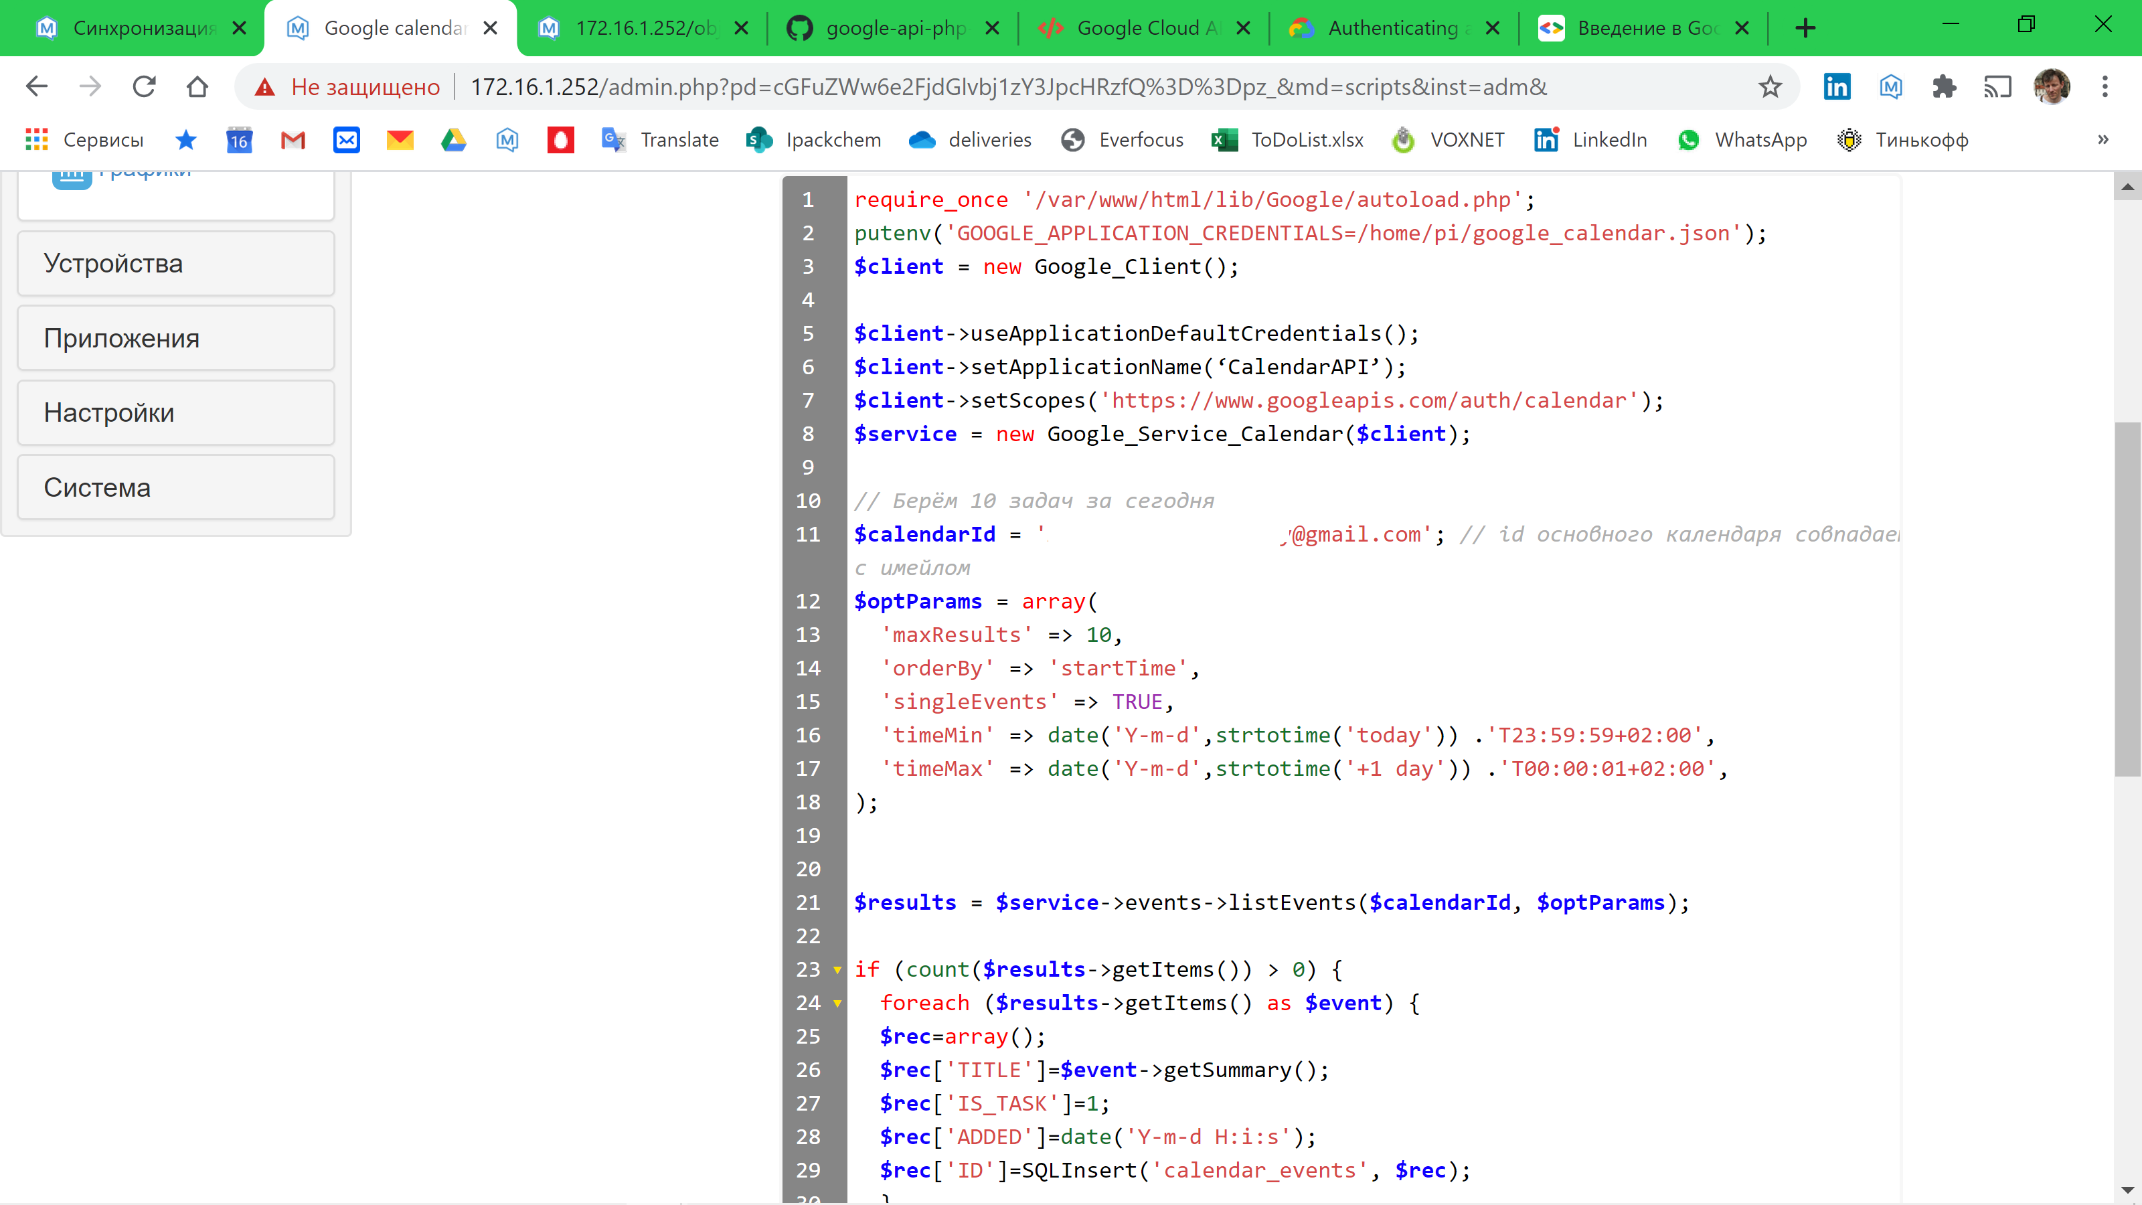Collapse the if block at line 23
The width and height of the screenshot is (2142, 1205).
point(837,969)
